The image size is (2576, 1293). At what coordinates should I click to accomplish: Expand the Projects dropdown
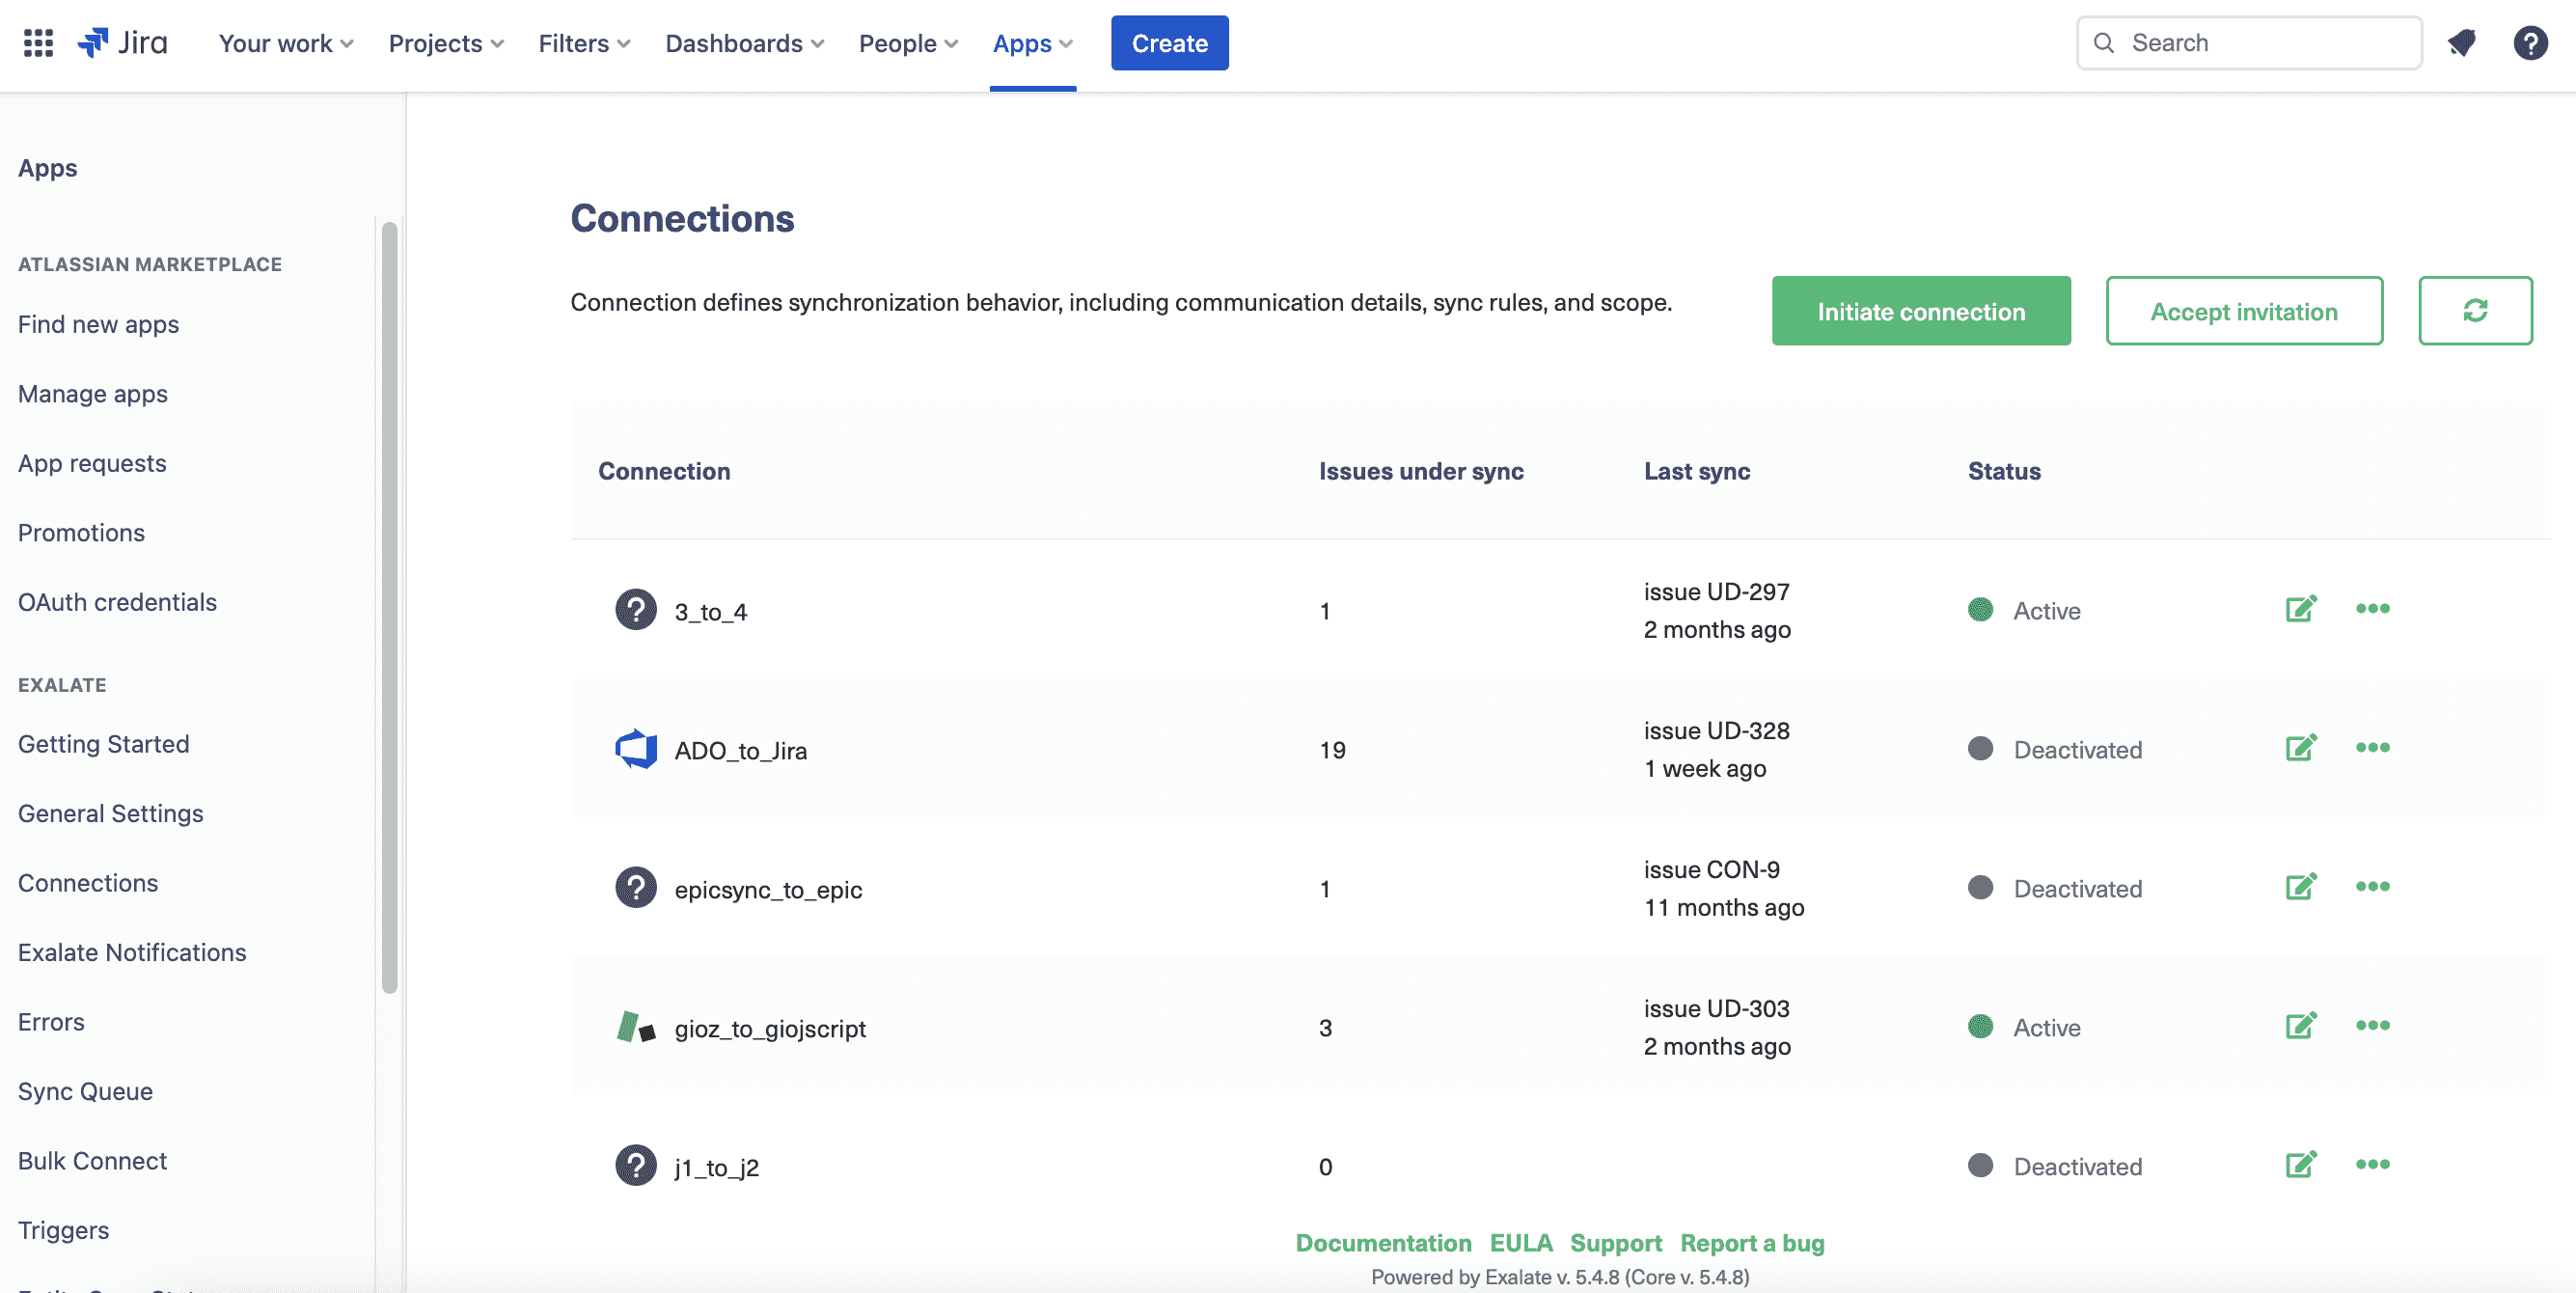[446, 43]
